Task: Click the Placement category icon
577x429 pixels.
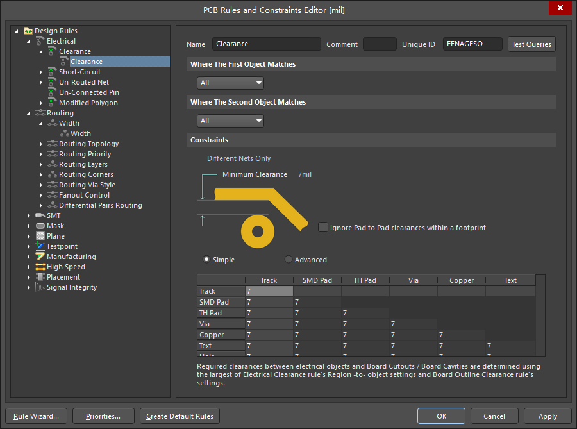Action: click(40, 277)
